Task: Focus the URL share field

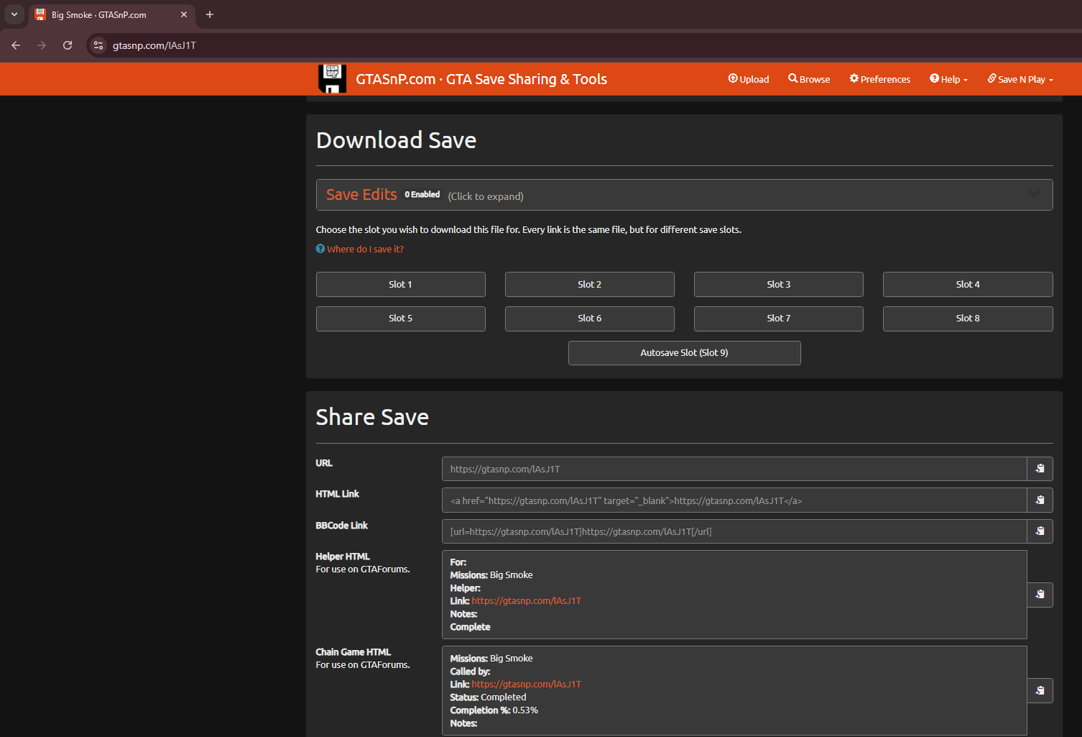Action: click(x=734, y=469)
